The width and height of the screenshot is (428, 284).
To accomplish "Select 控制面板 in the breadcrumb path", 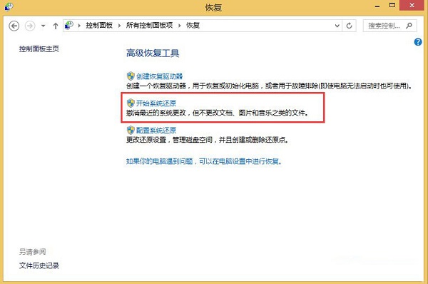I will pyautogui.click(x=99, y=26).
